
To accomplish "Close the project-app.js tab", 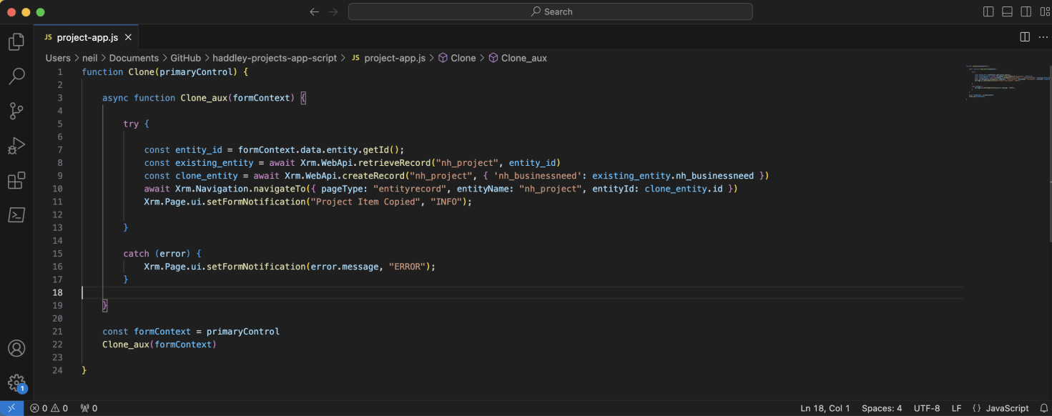I will point(128,37).
